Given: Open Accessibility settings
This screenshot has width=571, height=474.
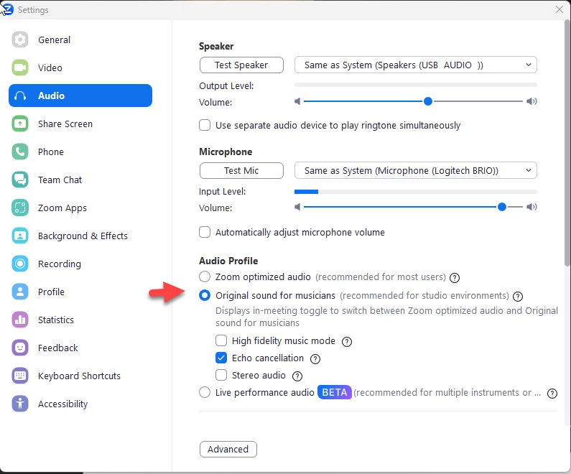Looking at the screenshot, I should pyautogui.click(x=80, y=404).
